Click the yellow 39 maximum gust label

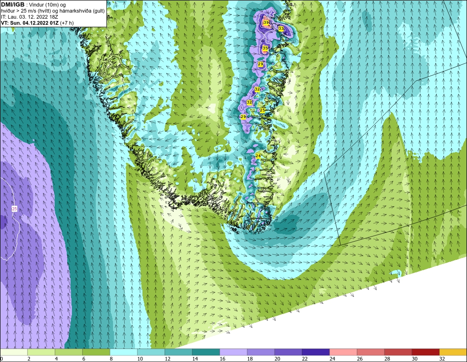[266, 22]
